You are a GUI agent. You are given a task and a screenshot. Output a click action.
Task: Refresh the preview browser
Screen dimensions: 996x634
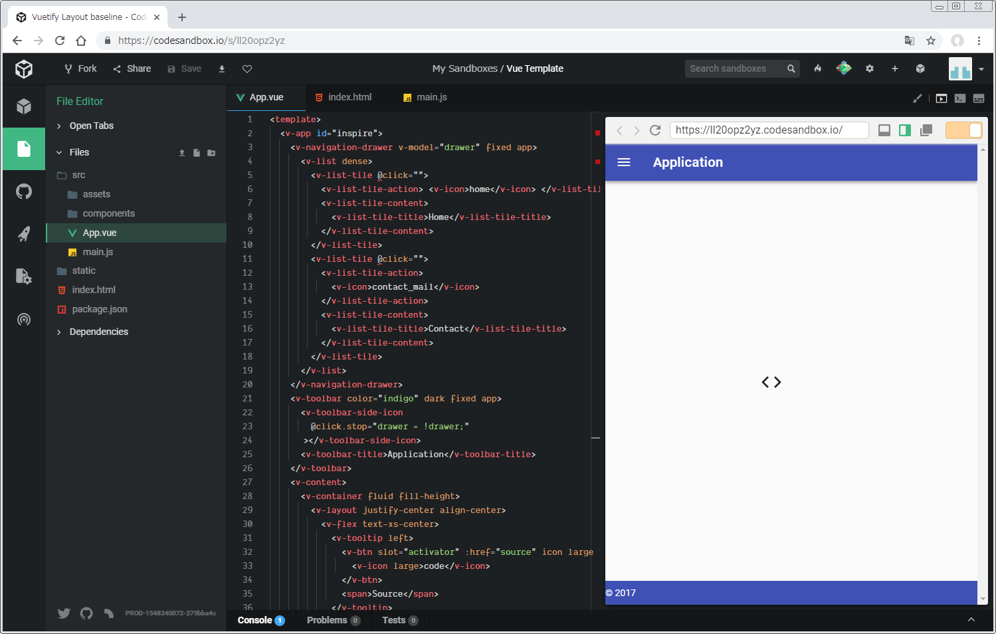point(655,130)
